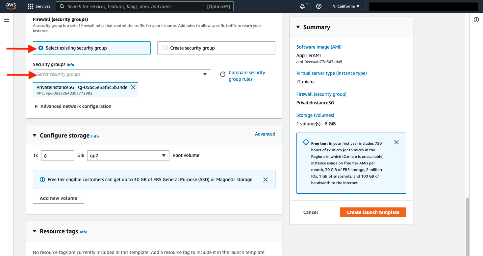Viewport: 483px width, 256px height.
Task: Click the '1 volume(s) - 8 GiB' text
Action: [316, 124]
